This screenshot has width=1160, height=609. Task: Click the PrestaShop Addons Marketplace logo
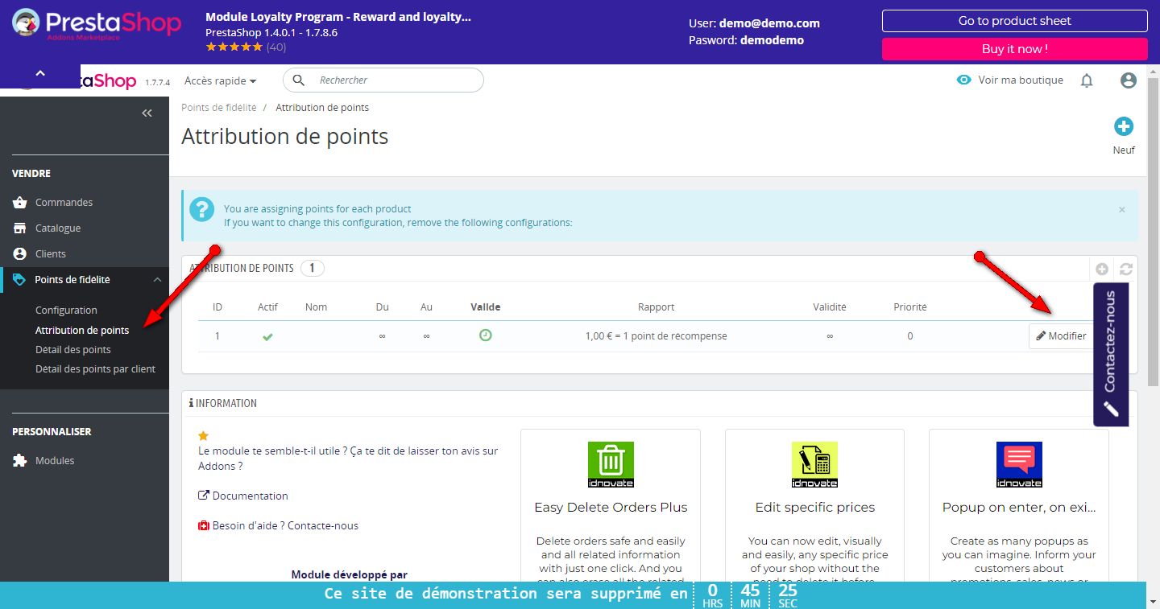97,24
